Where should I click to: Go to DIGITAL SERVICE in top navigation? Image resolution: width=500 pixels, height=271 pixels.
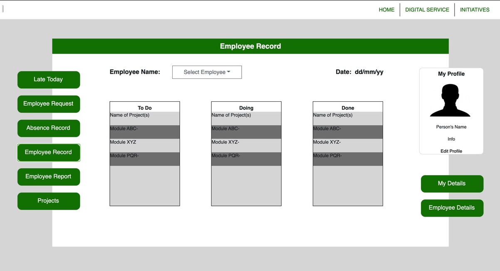click(x=427, y=10)
